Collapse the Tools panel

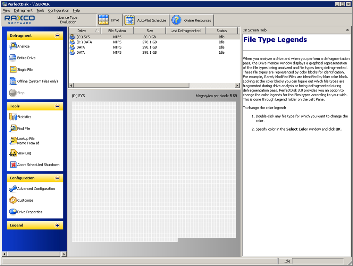coord(57,106)
